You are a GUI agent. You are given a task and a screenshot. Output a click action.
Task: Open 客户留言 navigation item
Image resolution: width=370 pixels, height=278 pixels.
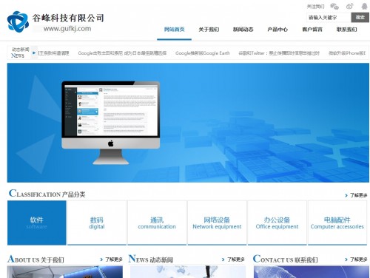coord(312,30)
